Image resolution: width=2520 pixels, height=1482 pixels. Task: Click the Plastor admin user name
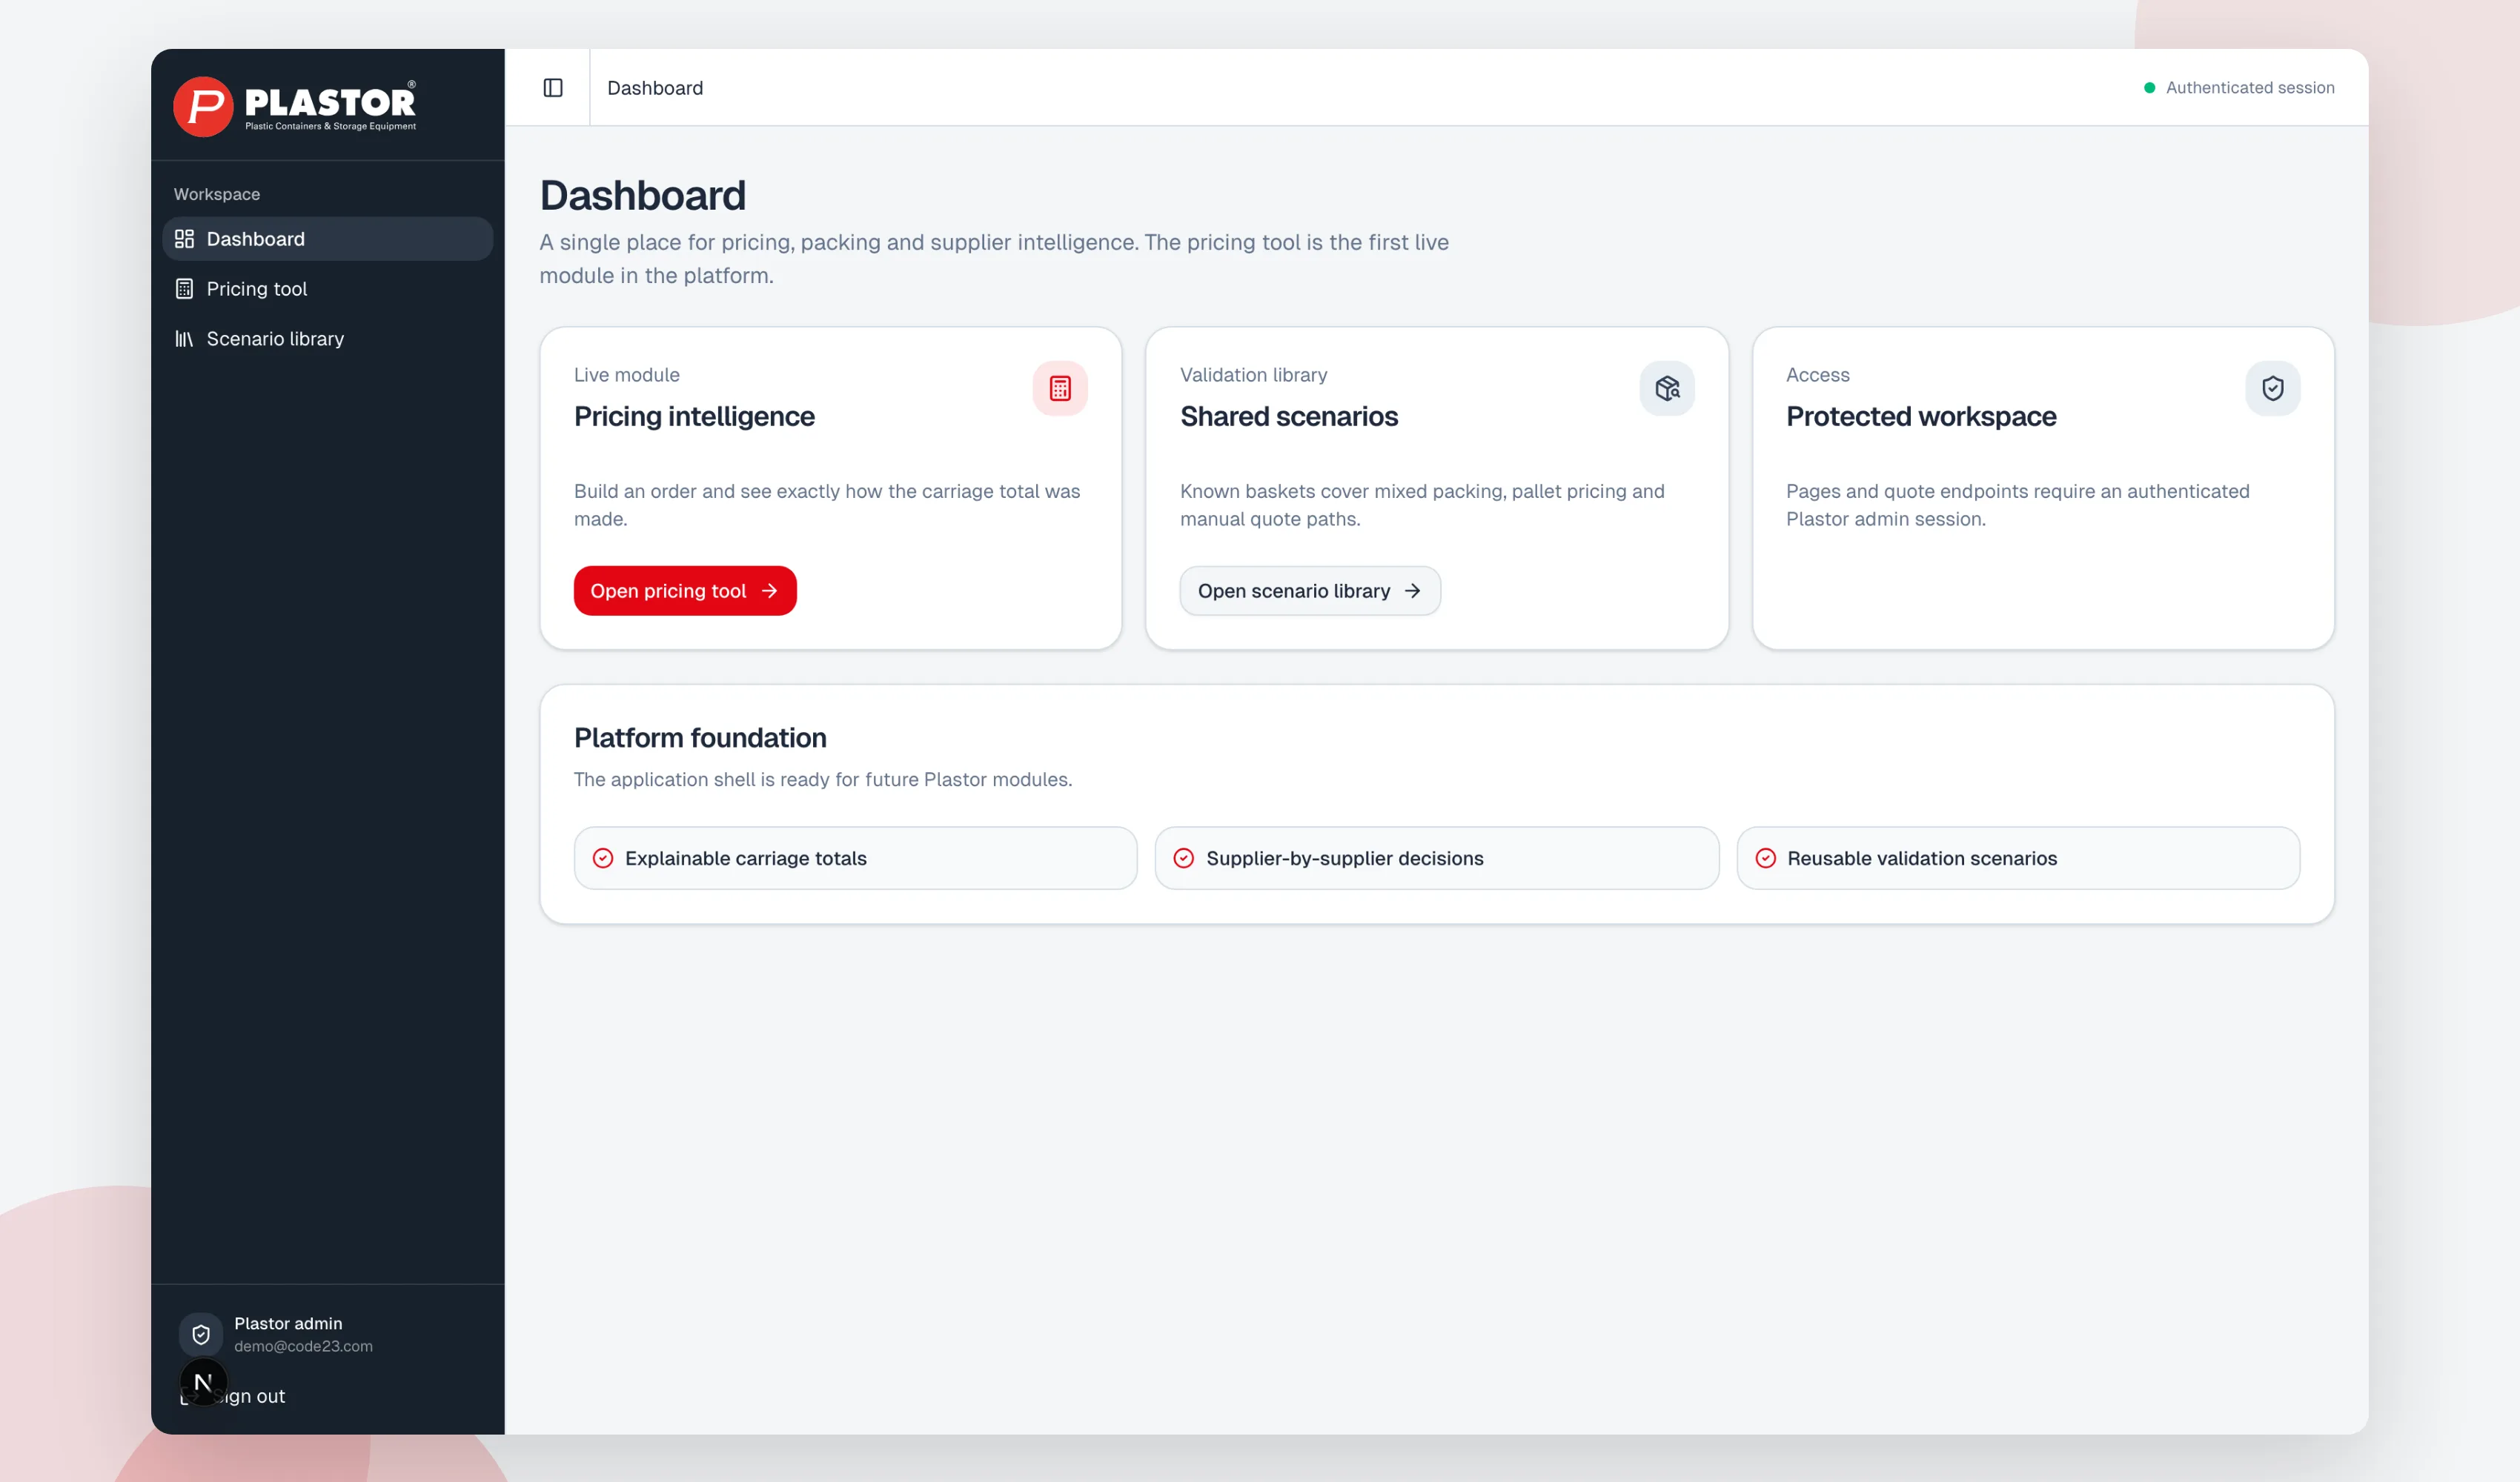pos(288,1323)
